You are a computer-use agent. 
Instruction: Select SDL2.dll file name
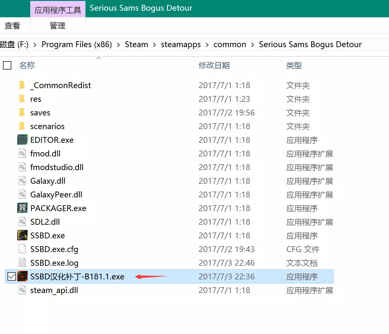[45, 222]
